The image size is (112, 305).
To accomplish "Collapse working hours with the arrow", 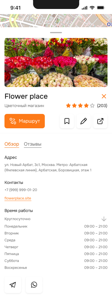I will (x=104, y=219).
